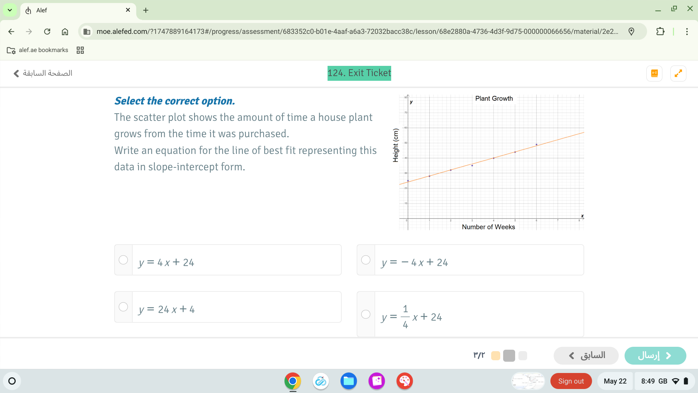Click the إرسال submit button
This screenshot has height=393, width=698.
point(655,356)
